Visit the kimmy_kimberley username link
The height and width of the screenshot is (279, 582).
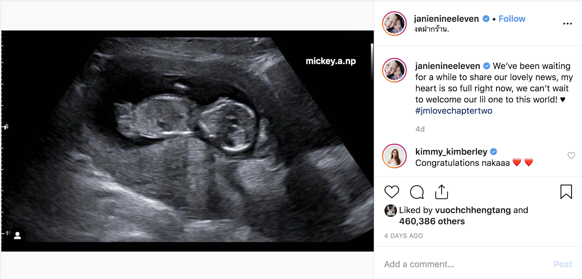pyautogui.click(x=451, y=152)
